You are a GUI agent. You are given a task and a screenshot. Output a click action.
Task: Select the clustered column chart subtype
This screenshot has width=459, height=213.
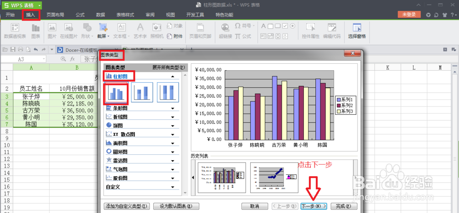(116, 92)
